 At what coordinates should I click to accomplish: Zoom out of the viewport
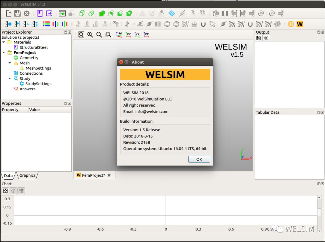[x=99, y=35]
